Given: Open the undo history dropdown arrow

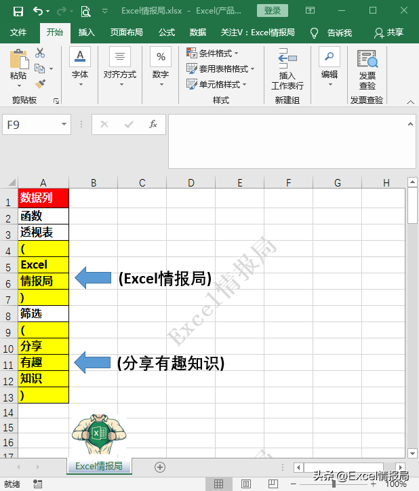Looking at the screenshot, I should click(47, 12).
